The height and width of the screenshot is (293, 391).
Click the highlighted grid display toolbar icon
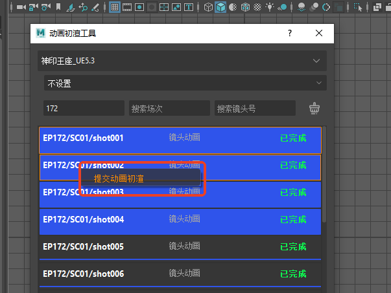click(x=115, y=8)
